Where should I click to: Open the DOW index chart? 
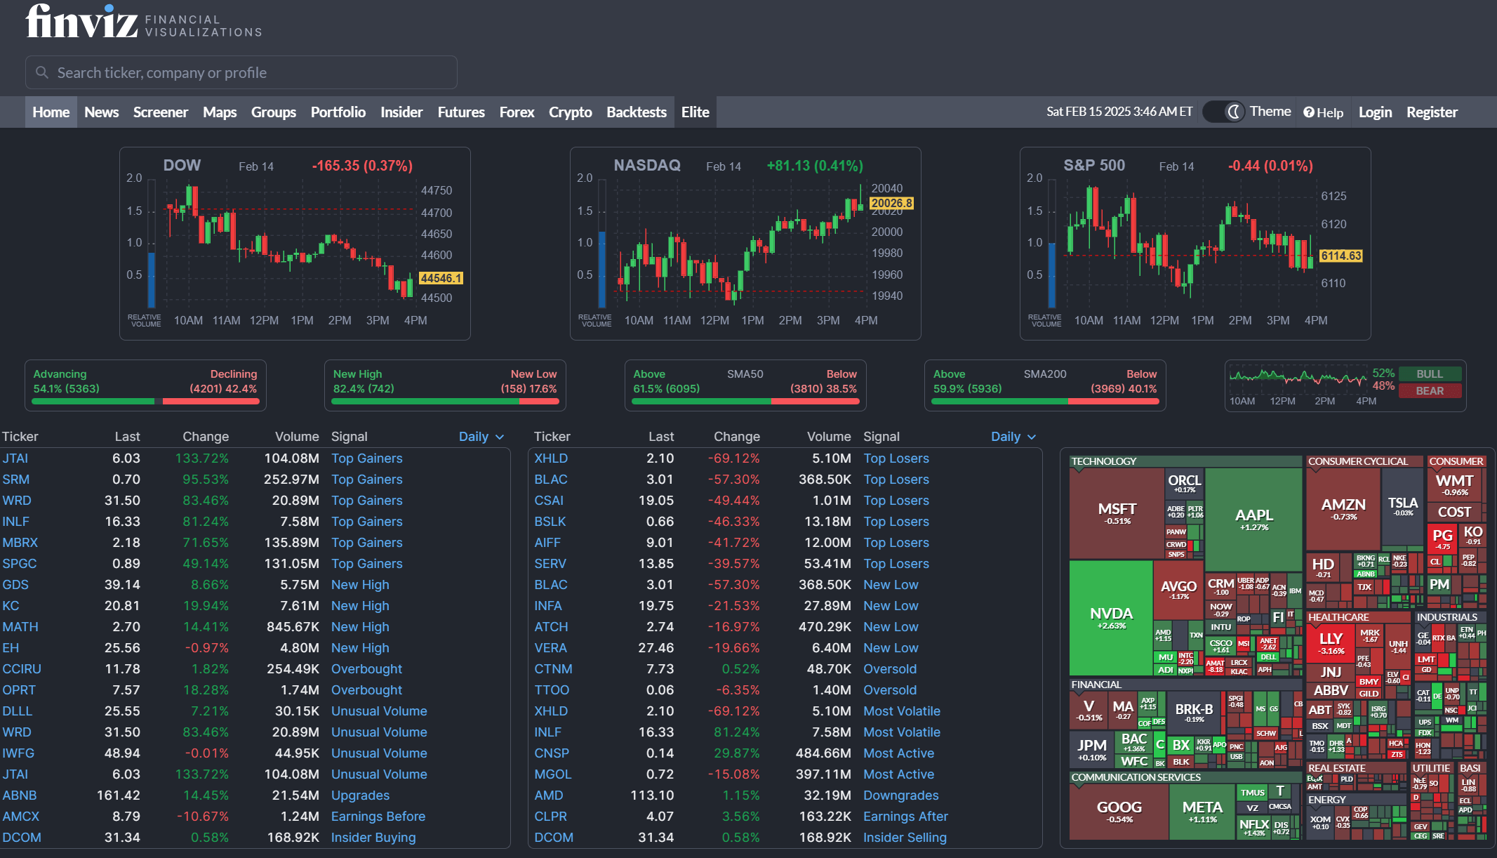pyautogui.click(x=295, y=244)
